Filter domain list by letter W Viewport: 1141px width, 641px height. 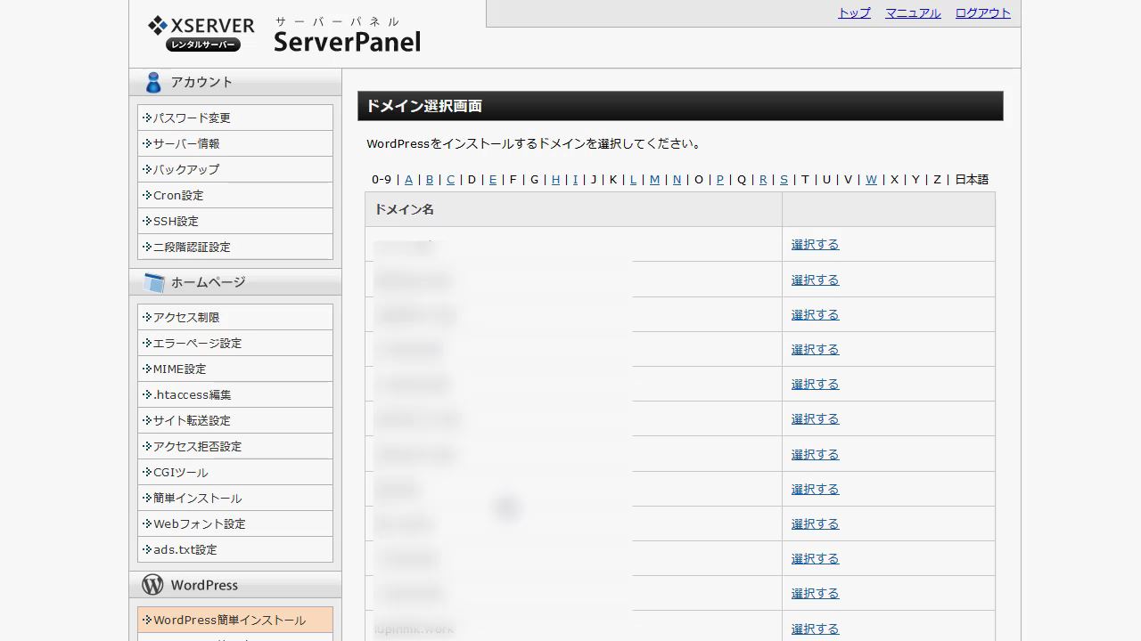pyautogui.click(x=871, y=180)
